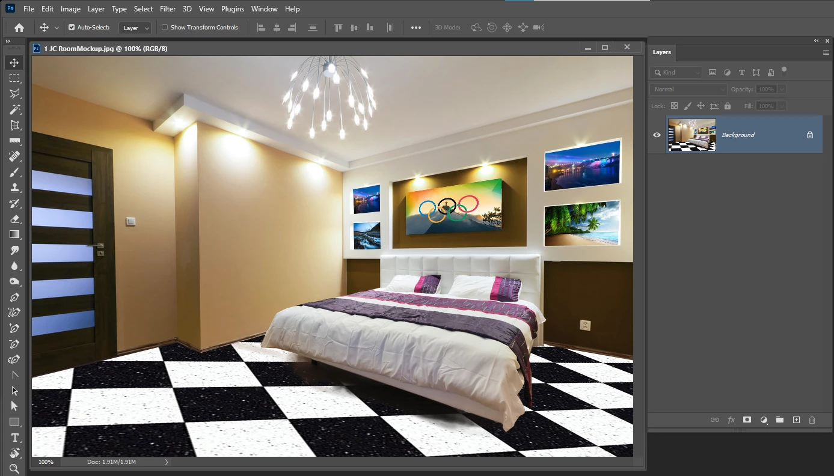834x476 pixels.
Task: Select the Clone Stamp tool
Action: (14, 188)
